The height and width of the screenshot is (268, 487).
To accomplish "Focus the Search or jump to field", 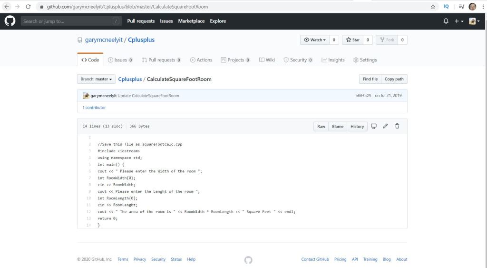I will click(x=67, y=21).
